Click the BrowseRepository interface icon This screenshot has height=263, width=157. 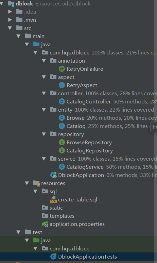pos(62,143)
